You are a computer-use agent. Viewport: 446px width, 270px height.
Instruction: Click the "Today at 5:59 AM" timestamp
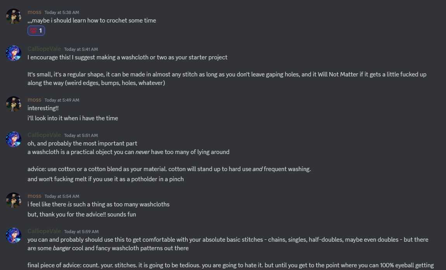[81, 232]
